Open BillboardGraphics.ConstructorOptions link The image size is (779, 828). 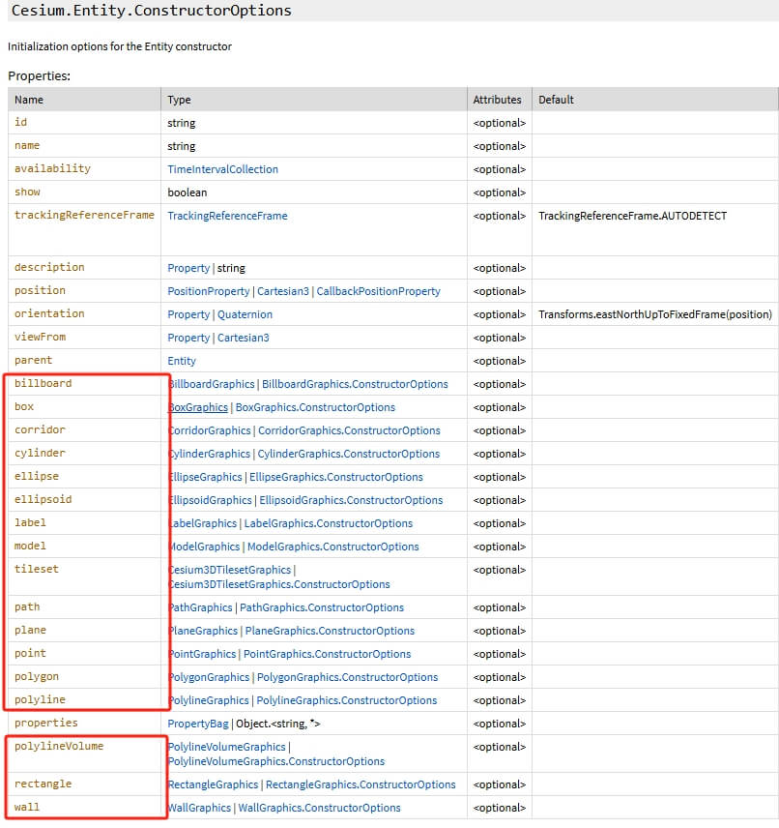coord(356,384)
